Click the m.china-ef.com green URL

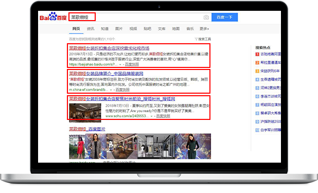pos(89,90)
